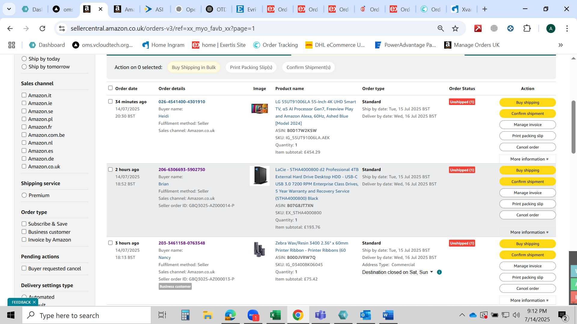Select the Ship by today radio option
Viewport: 577px width, 324px height.
pyautogui.click(x=24, y=59)
